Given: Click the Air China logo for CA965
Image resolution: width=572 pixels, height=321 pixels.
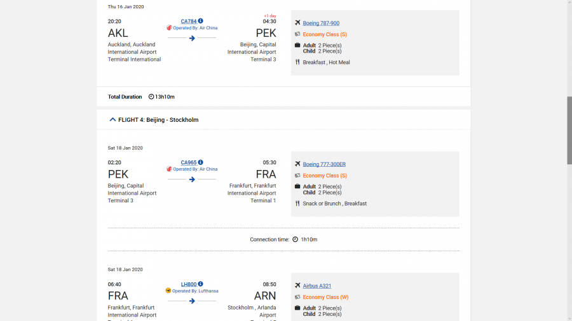Looking at the screenshot, I should click(170, 169).
